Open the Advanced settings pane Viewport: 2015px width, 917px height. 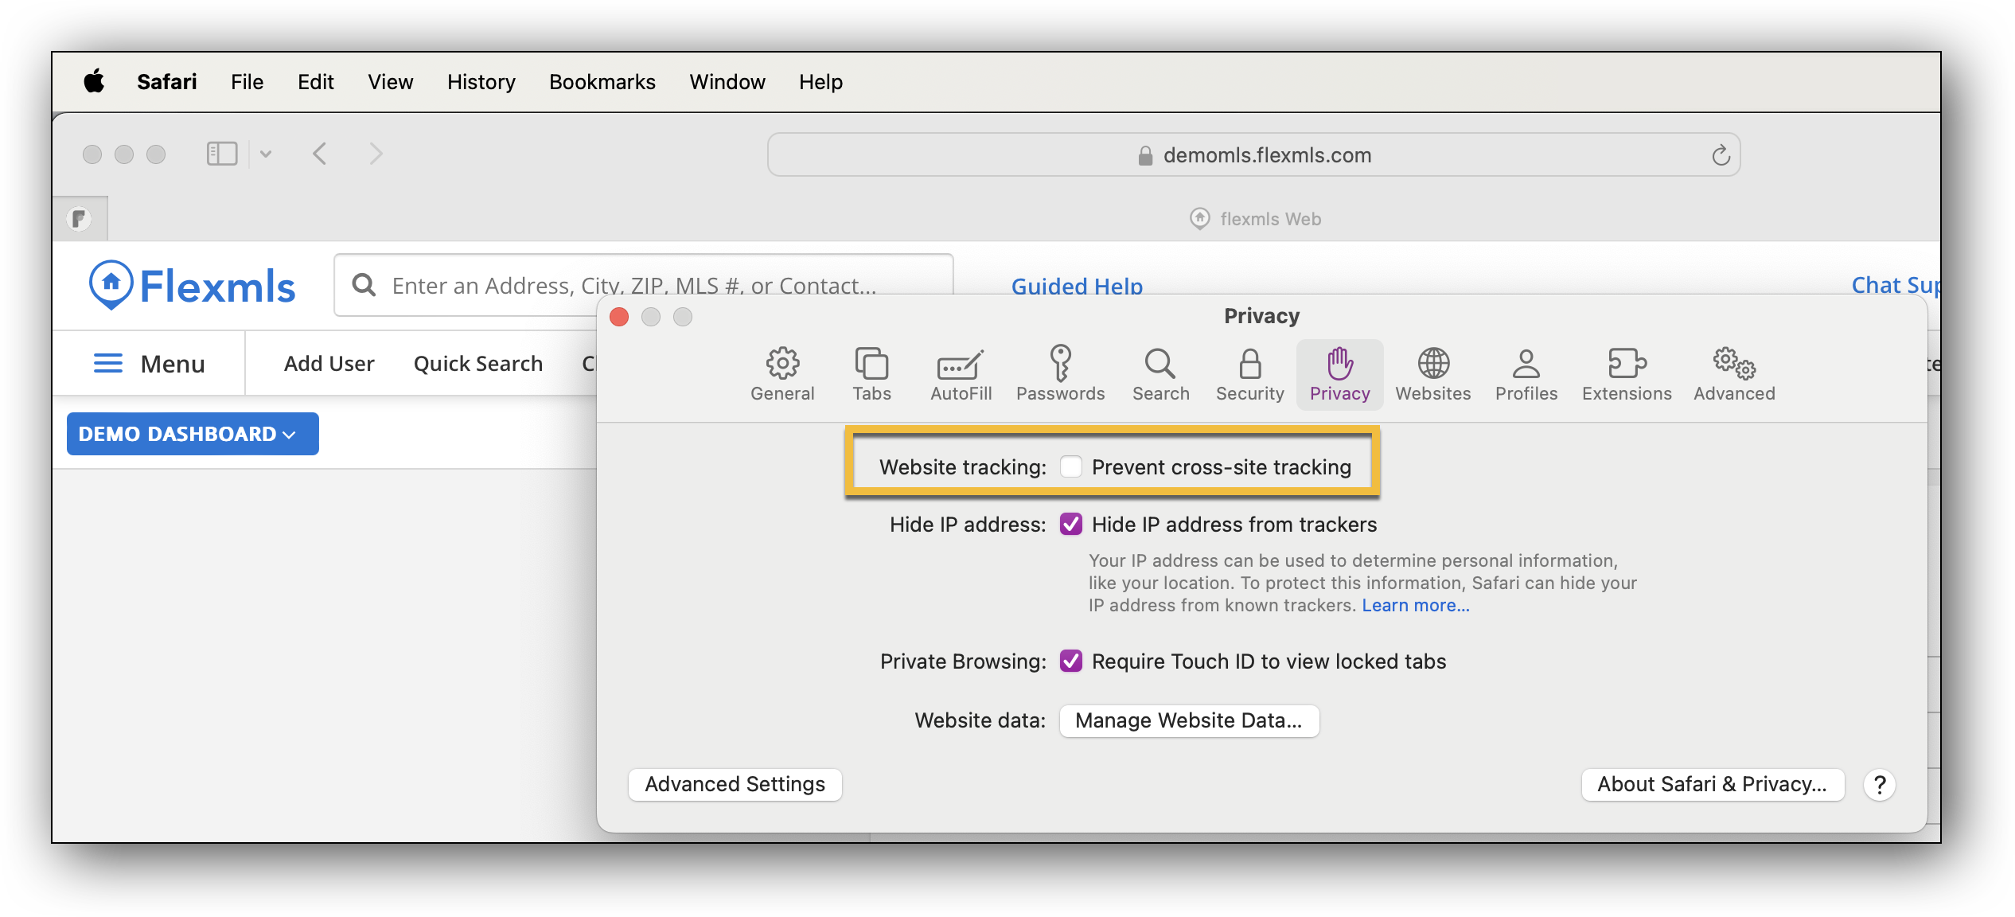point(1734,374)
